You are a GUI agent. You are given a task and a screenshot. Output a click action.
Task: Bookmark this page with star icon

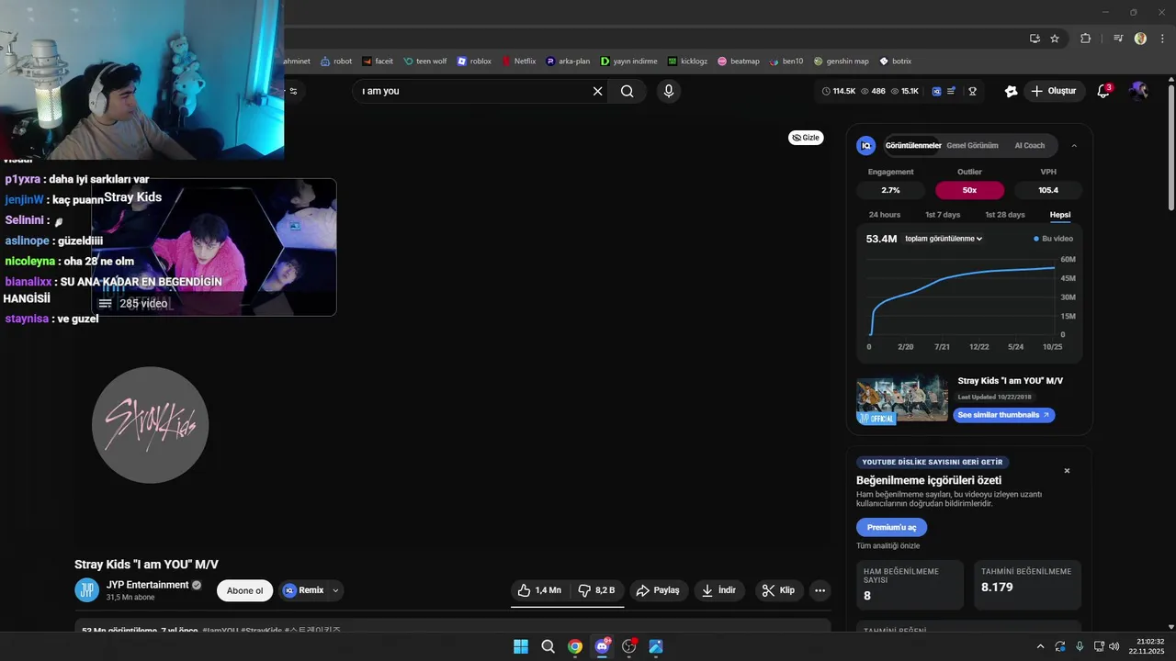1055,39
